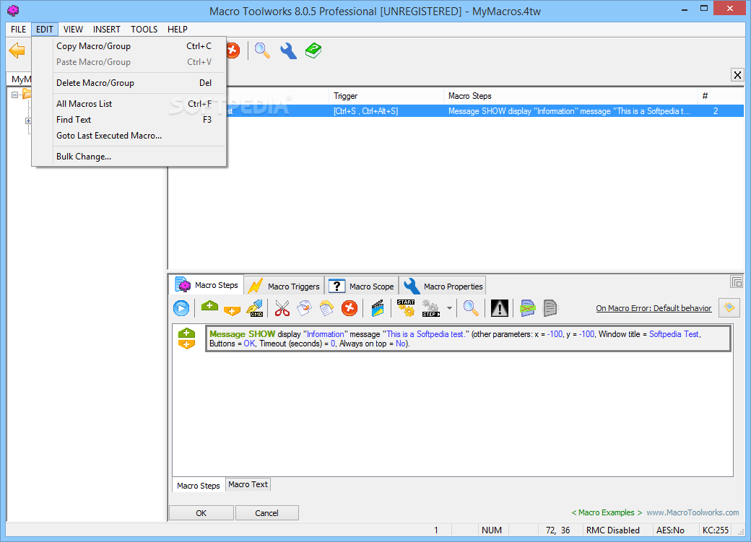The height and width of the screenshot is (542, 751).
Task: Click the clapperboard record icon
Action: pyautogui.click(x=378, y=308)
